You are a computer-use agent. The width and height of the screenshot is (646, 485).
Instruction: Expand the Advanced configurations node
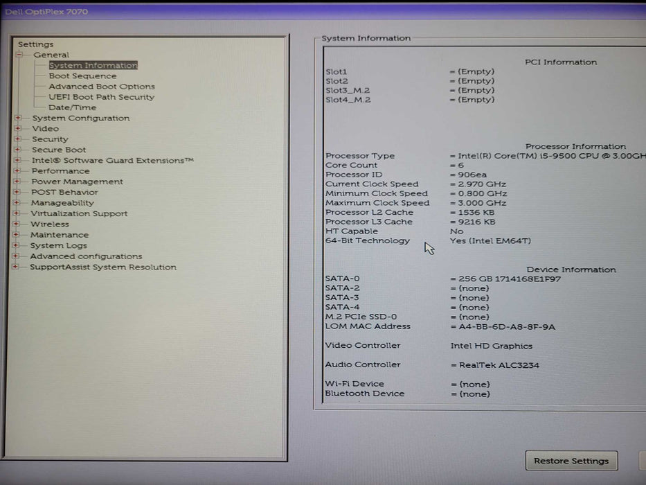[16, 256]
